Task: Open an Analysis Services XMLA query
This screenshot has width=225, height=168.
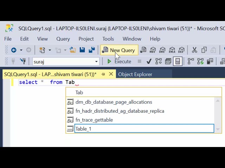Action: [x=172, y=50]
